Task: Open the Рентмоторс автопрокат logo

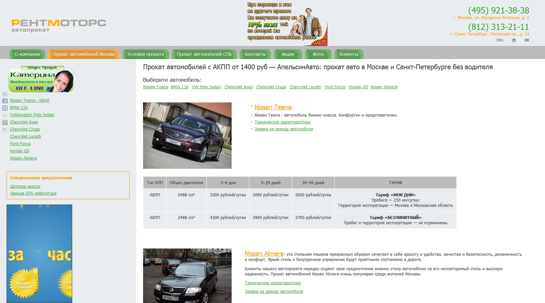Action: tap(59, 26)
